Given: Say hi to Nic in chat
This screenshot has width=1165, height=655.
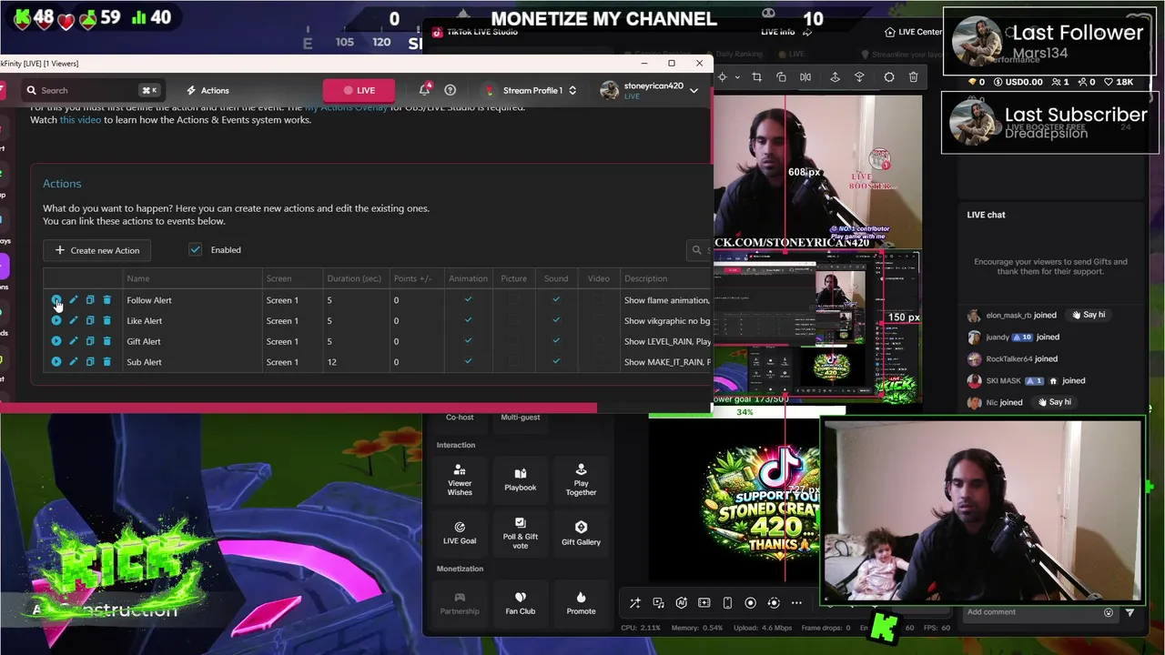Looking at the screenshot, I should tap(1053, 402).
